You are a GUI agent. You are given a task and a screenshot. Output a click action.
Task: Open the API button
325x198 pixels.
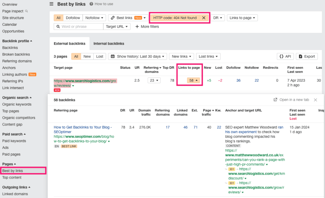[x=285, y=56]
